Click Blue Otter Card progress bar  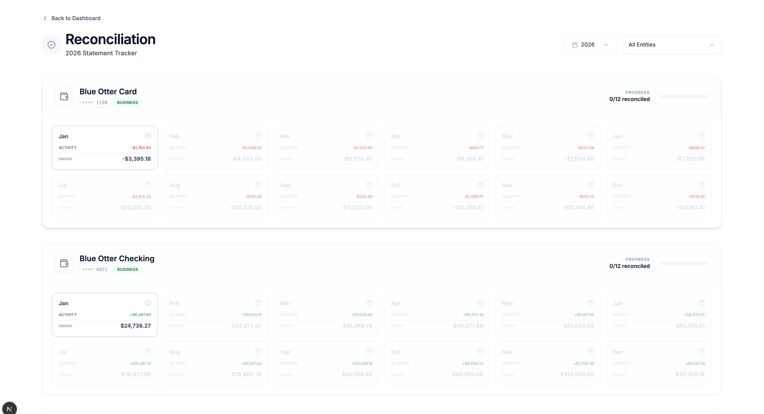(684, 96)
